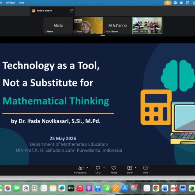Image resolution: width=195 pixels, height=195 pixels.
Task: Click the orange calculator graphic on the slide
Action: click(x=156, y=107)
